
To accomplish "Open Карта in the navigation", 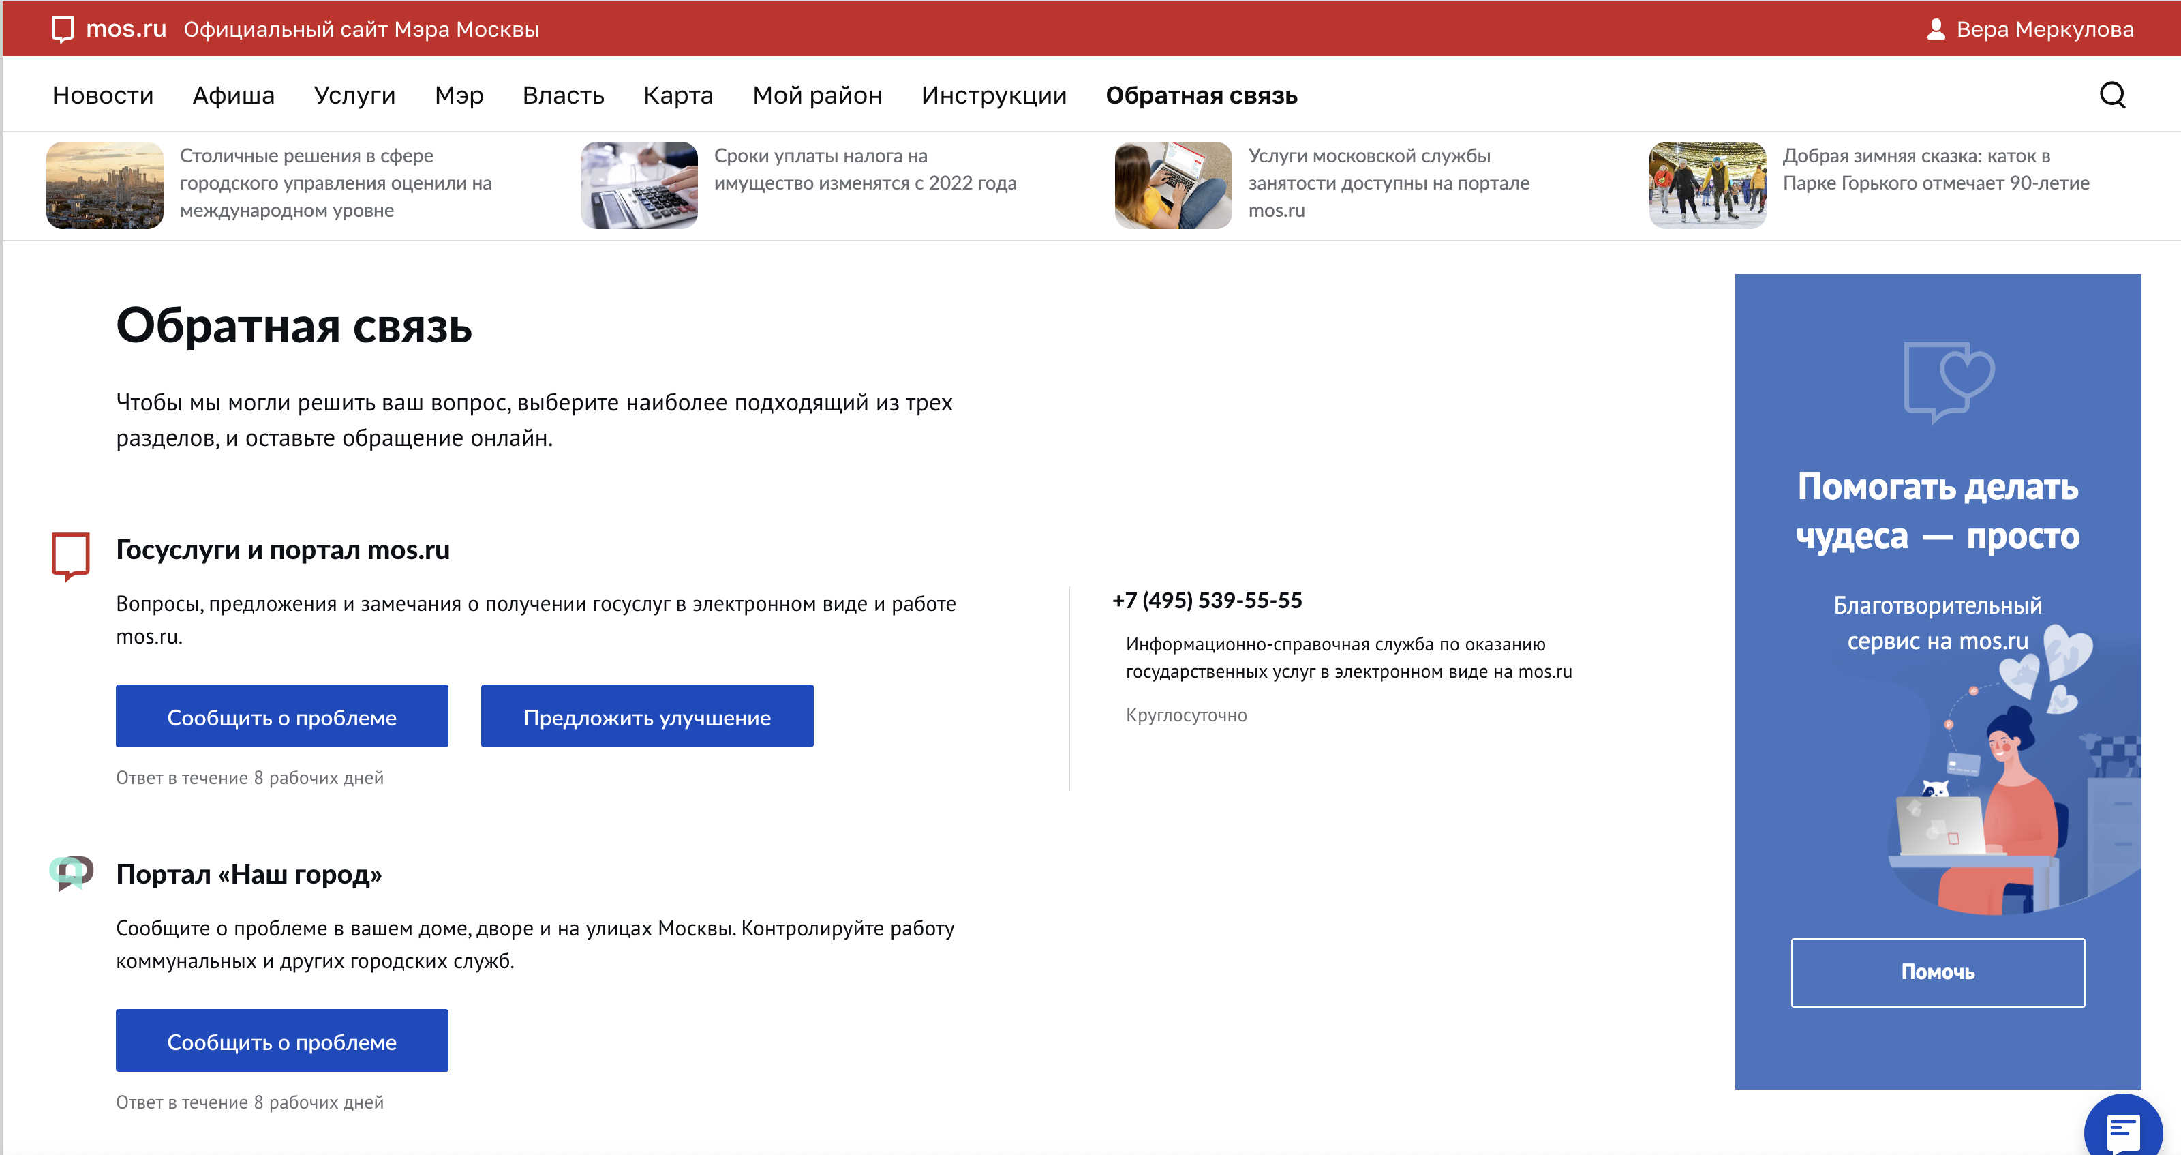I will click(678, 95).
